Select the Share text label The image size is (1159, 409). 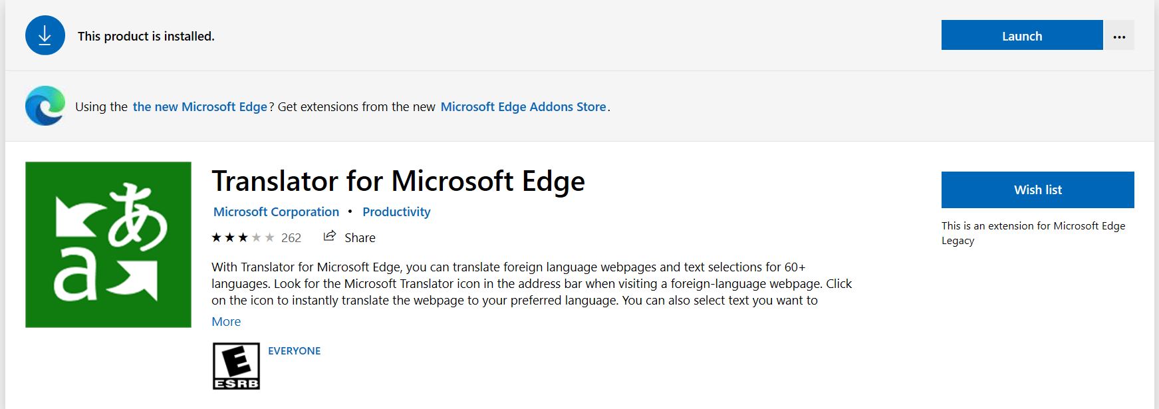click(x=360, y=237)
